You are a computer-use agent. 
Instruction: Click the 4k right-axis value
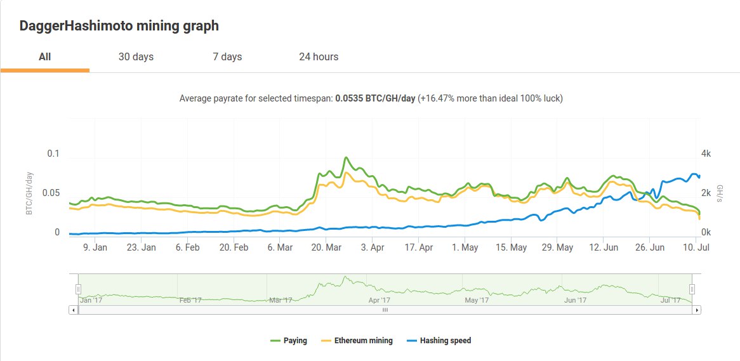[706, 154]
